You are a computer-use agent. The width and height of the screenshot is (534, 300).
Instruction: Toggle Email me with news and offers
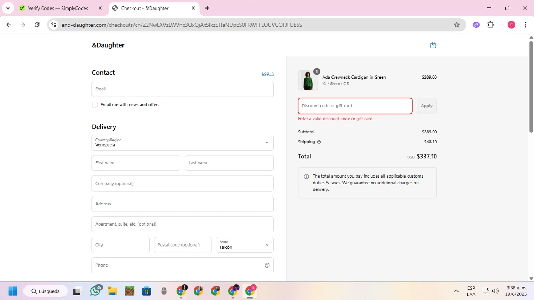[x=95, y=105]
